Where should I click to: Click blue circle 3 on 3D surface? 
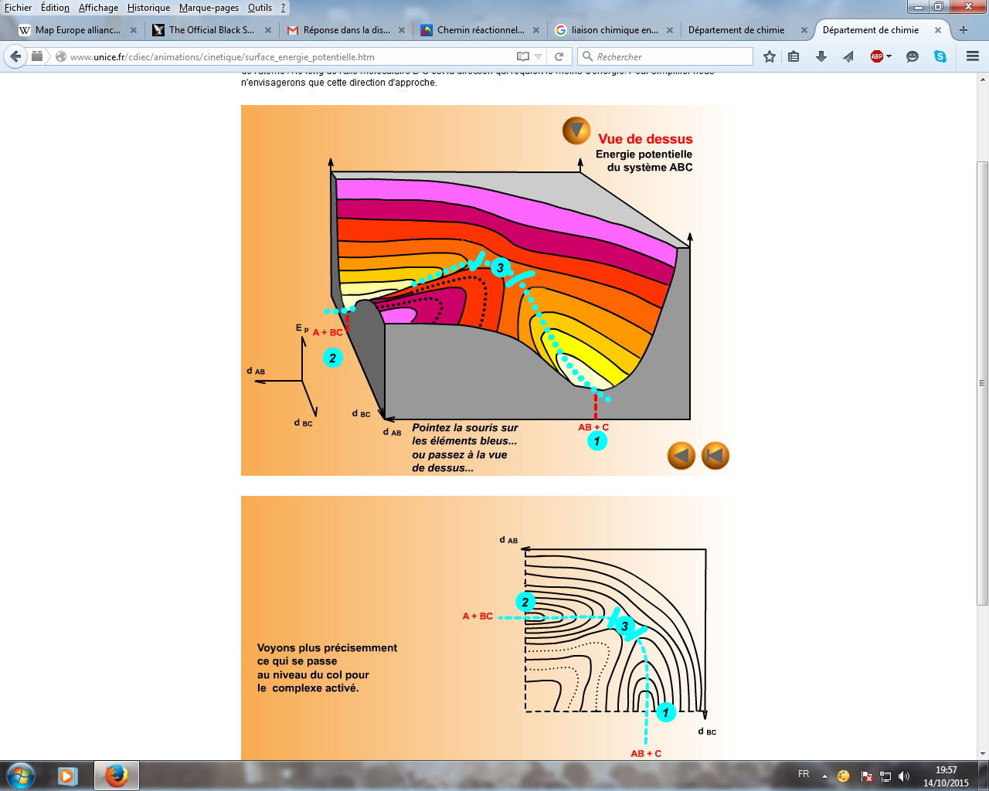tap(501, 268)
